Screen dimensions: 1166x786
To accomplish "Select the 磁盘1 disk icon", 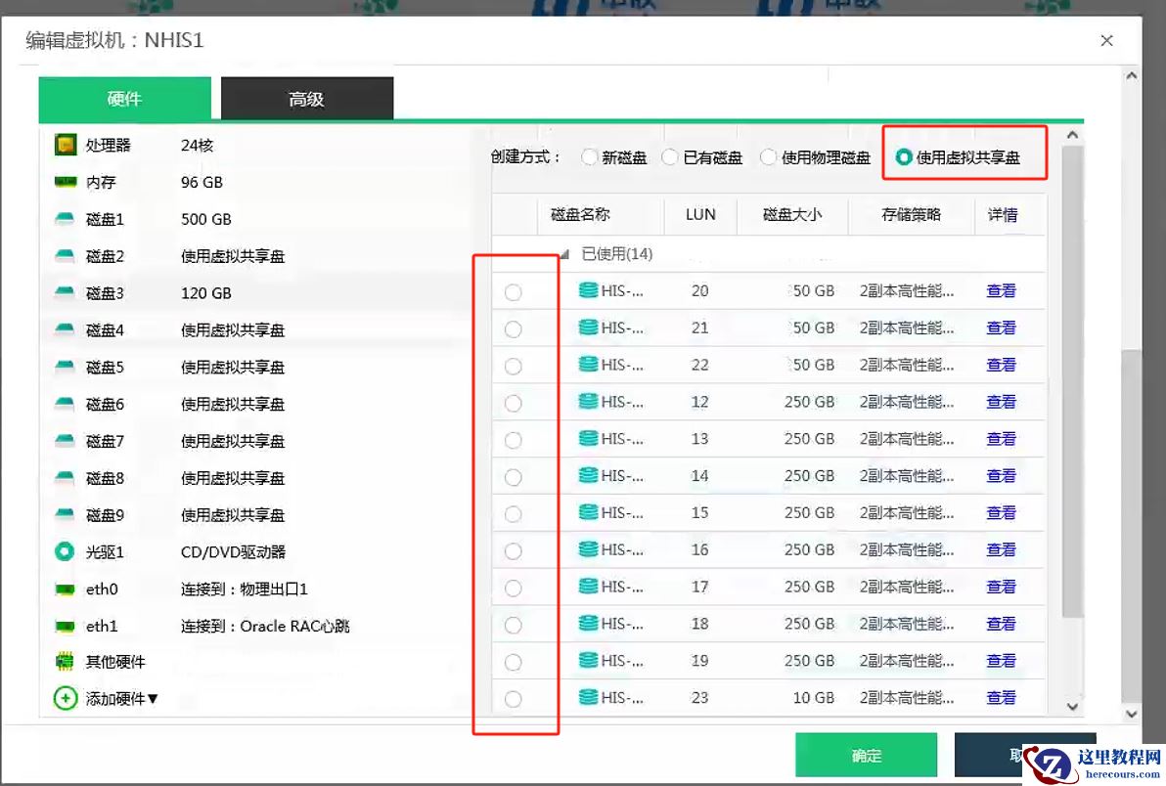I will click(65, 220).
